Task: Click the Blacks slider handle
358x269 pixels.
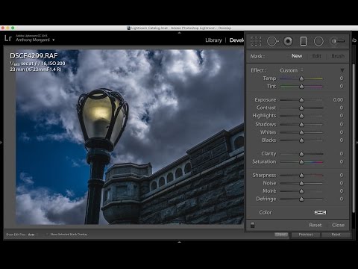Action: click(x=301, y=140)
